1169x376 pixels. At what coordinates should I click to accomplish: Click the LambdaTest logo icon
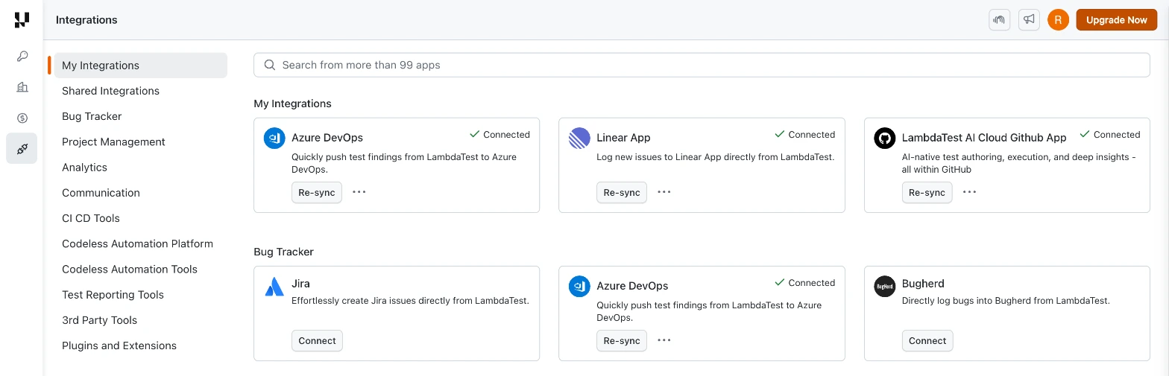pyautogui.click(x=22, y=20)
